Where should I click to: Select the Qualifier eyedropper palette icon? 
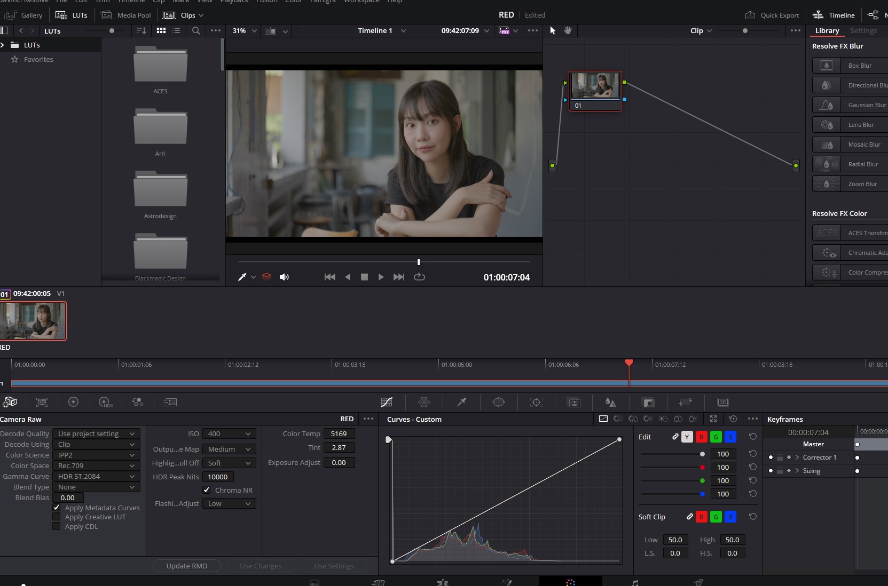coord(461,402)
